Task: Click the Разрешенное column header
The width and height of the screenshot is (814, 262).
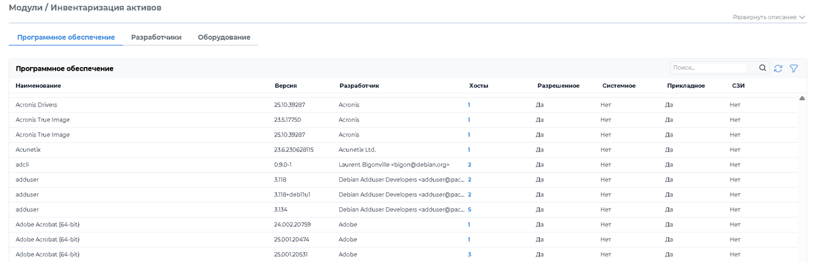Action: [x=558, y=86]
